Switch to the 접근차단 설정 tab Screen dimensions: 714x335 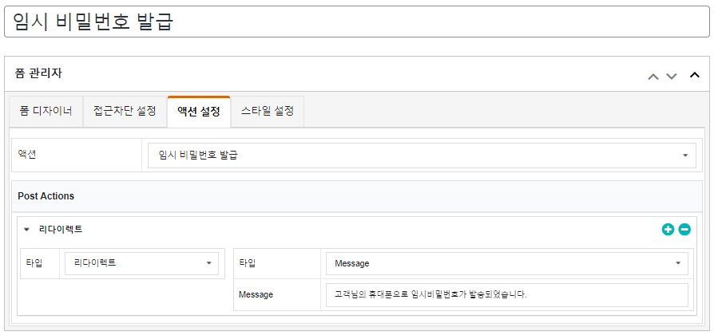click(125, 112)
